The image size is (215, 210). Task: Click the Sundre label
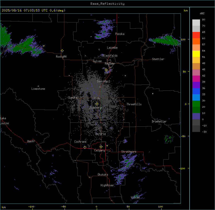click(73, 98)
